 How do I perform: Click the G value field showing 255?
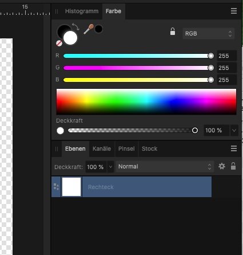pyautogui.click(x=227, y=68)
